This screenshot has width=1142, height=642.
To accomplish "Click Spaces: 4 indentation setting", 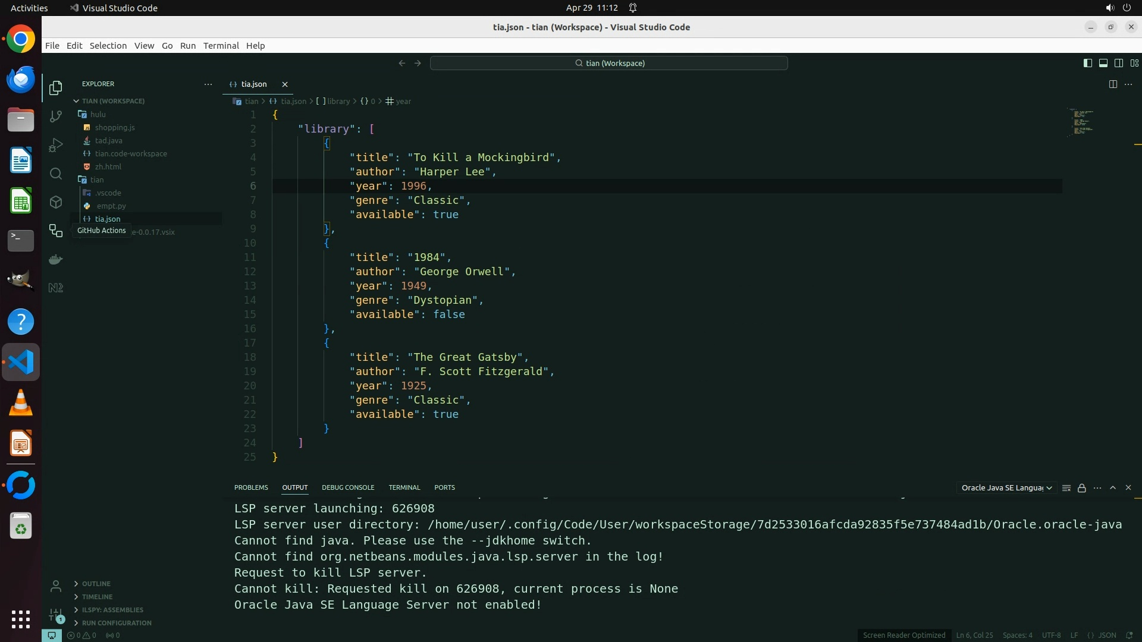I will click(1017, 635).
